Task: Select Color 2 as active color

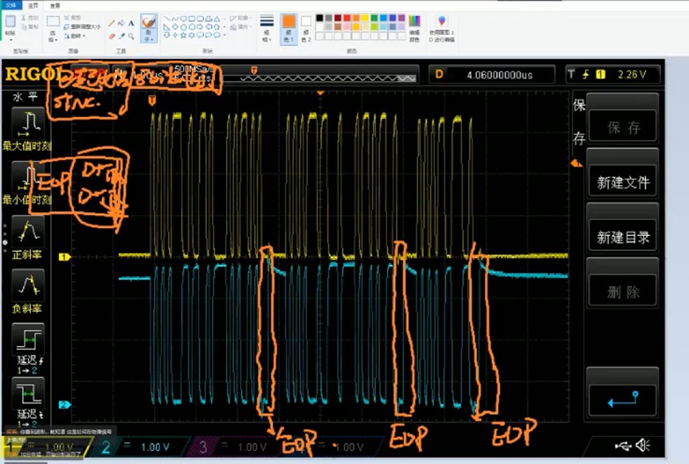Action: pyautogui.click(x=304, y=27)
